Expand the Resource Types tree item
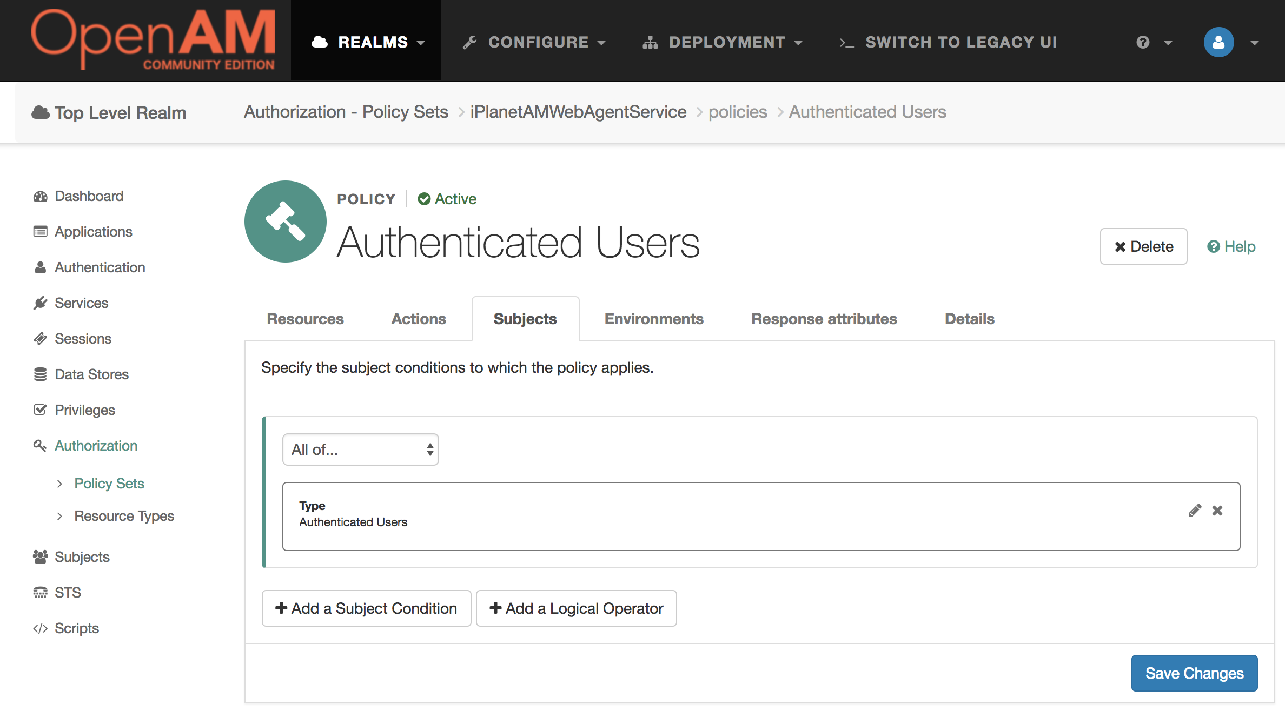 click(58, 516)
